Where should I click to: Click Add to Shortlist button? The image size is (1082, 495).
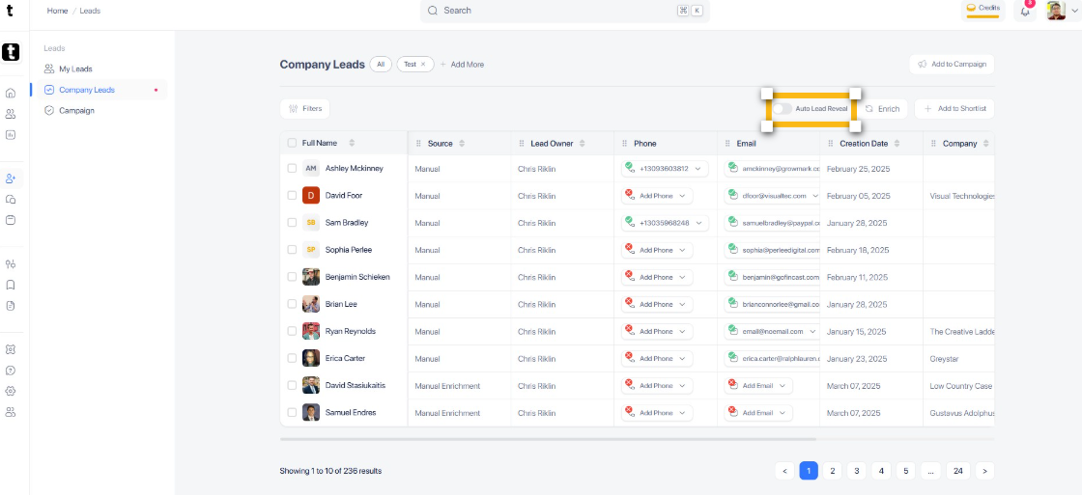coord(954,109)
